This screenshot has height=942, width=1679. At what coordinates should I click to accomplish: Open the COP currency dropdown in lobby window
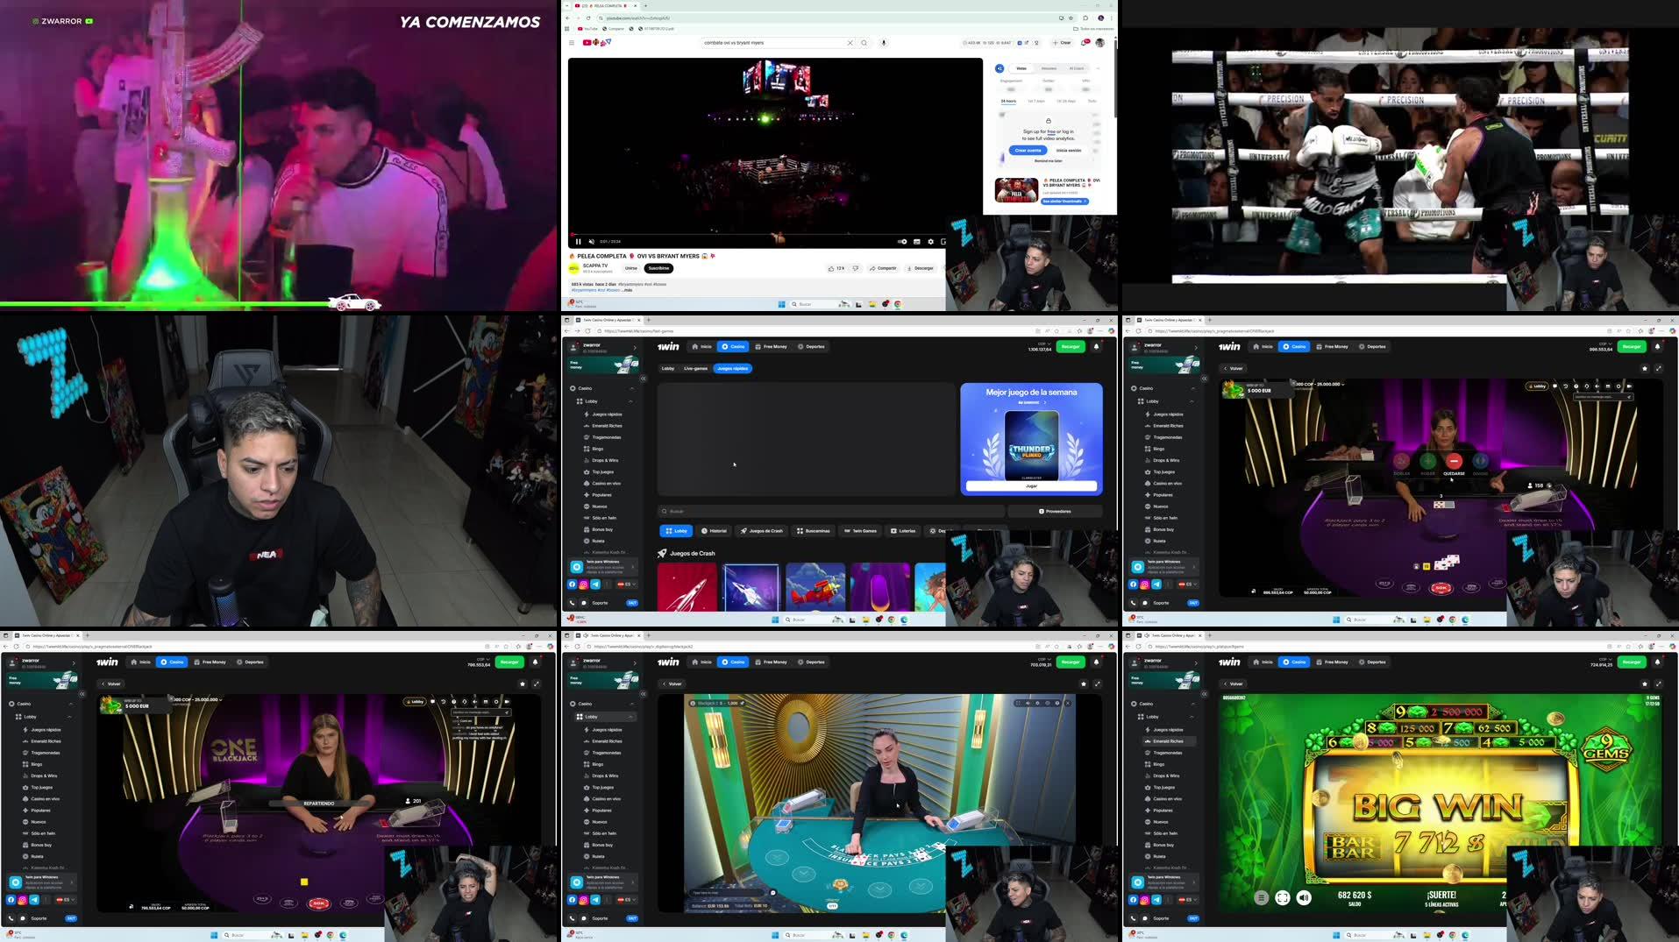tap(1043, 344)
